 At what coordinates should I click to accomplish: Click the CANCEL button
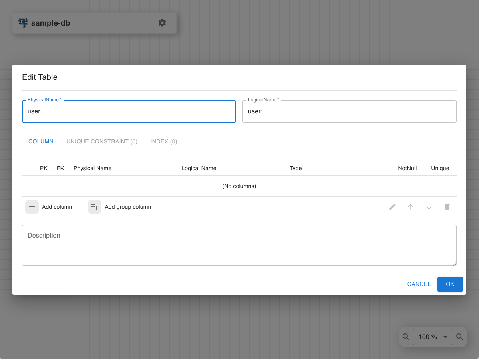[x=419, y=284]
